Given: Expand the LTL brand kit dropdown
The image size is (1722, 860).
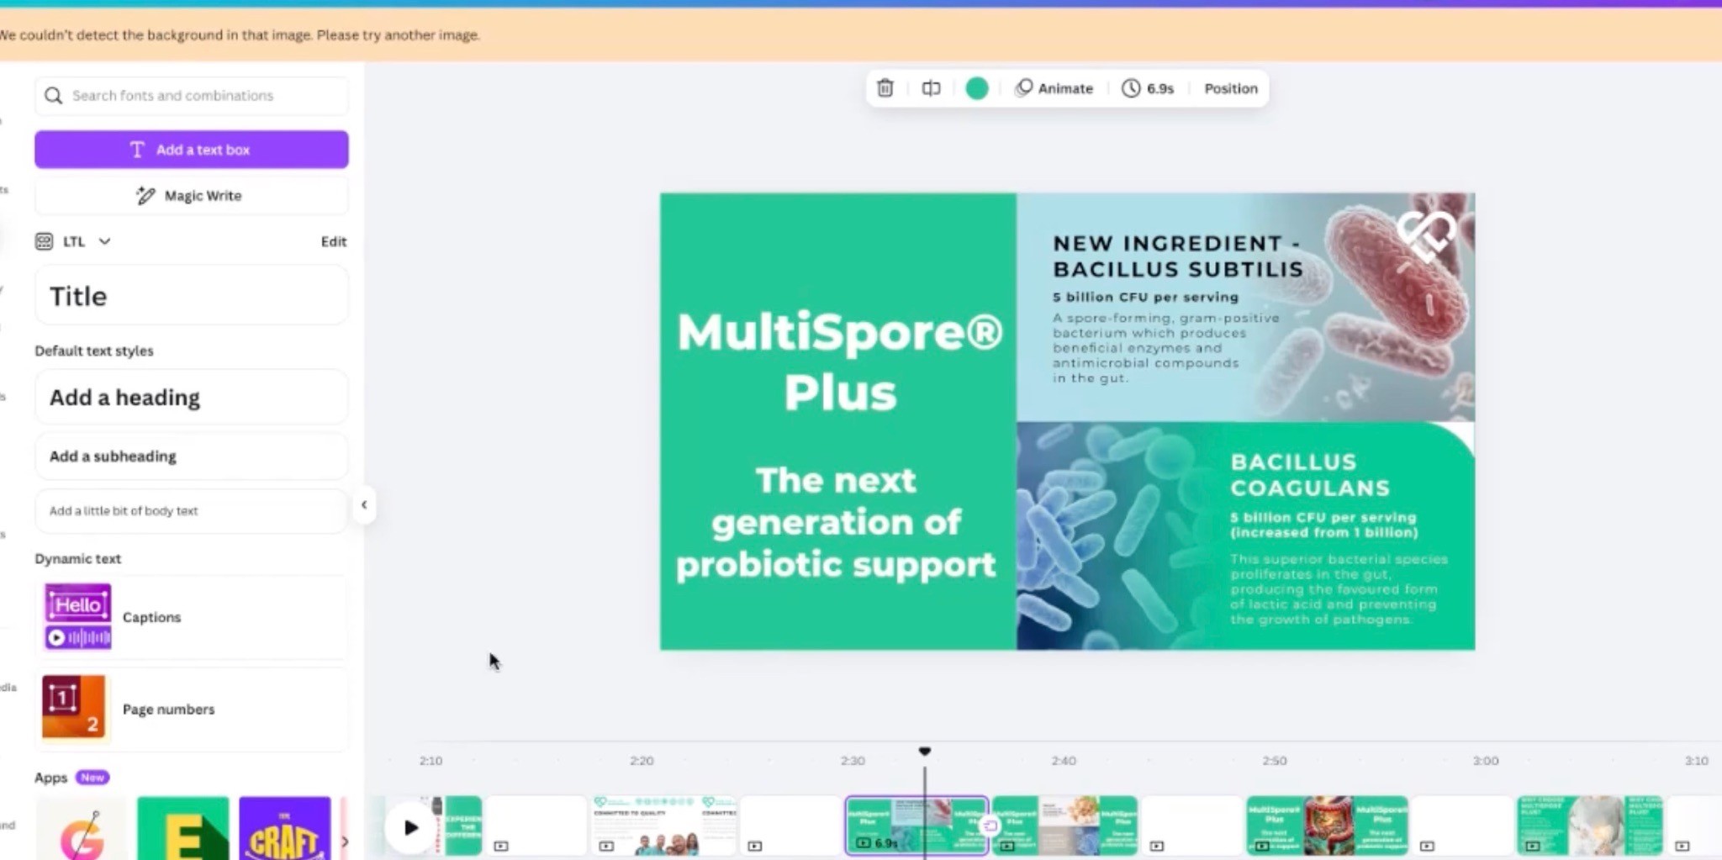Looking at the screenshot, I should pos(104,241).
